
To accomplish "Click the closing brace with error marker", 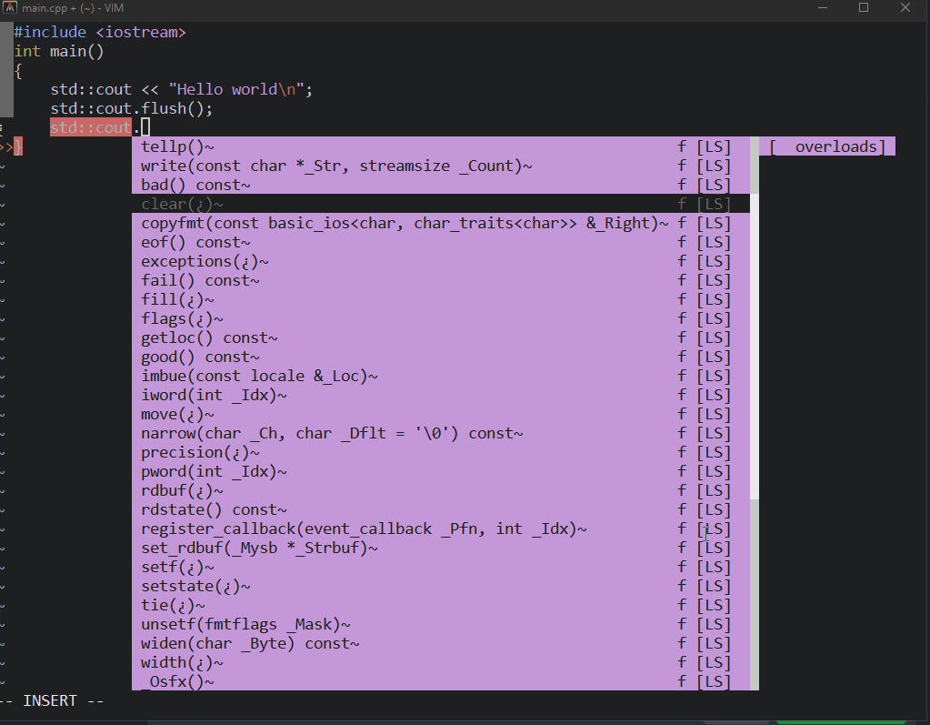I will pos(18,146).
